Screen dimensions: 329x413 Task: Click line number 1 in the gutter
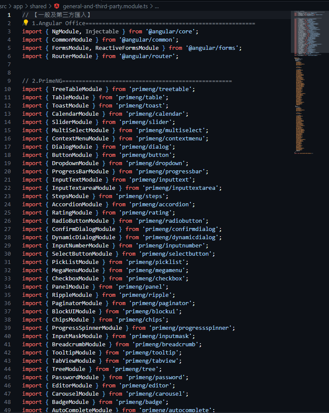click(x=9, y=15)
